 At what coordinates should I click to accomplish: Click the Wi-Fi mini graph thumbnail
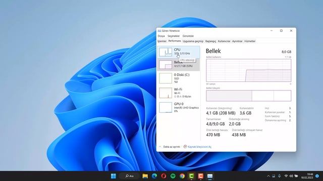(x=166, y=93)
